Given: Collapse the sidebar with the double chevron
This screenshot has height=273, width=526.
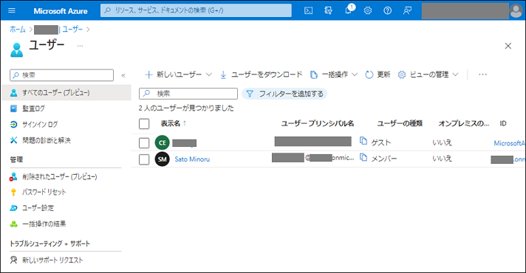Looking at the screenshot, I should click(123, 75).
